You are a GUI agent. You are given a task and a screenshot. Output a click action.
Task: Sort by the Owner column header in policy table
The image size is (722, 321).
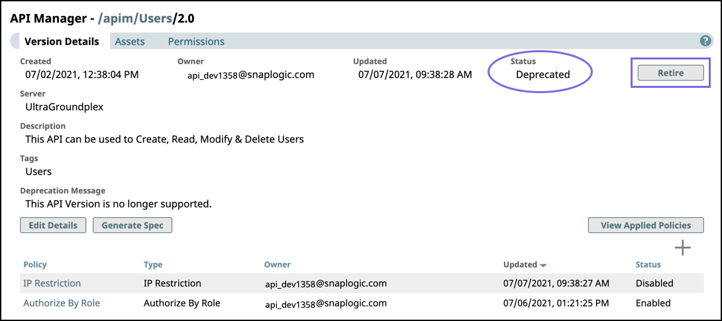277,264
